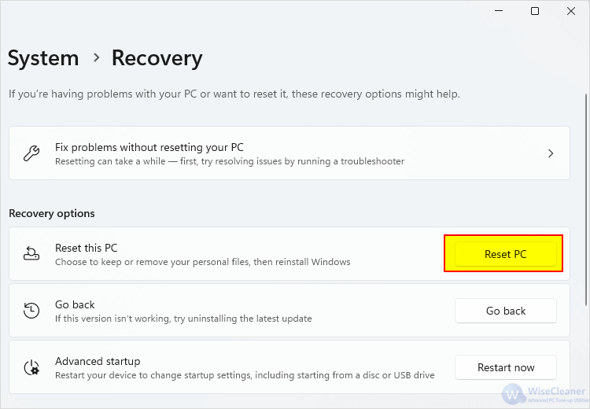Click the highlighted Reset PC button
The height and width of the screenshot is (409, 590).
[505, 254]
